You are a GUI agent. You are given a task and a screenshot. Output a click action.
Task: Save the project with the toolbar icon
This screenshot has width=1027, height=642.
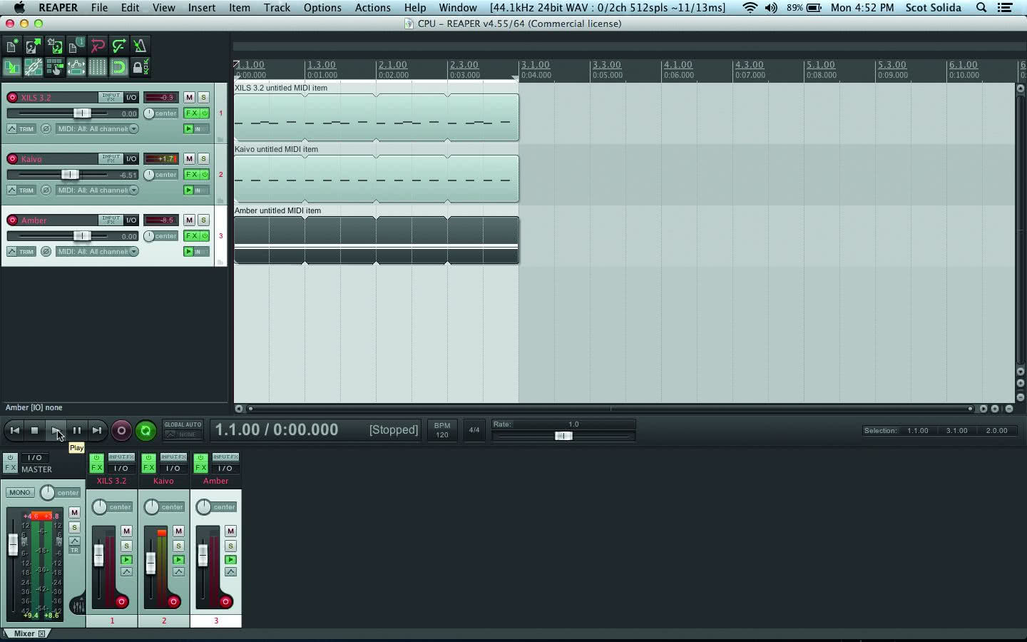[x=55, y=46]
